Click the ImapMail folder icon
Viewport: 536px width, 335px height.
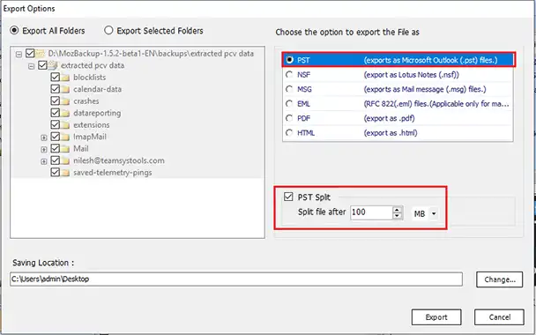coord(65,137)
